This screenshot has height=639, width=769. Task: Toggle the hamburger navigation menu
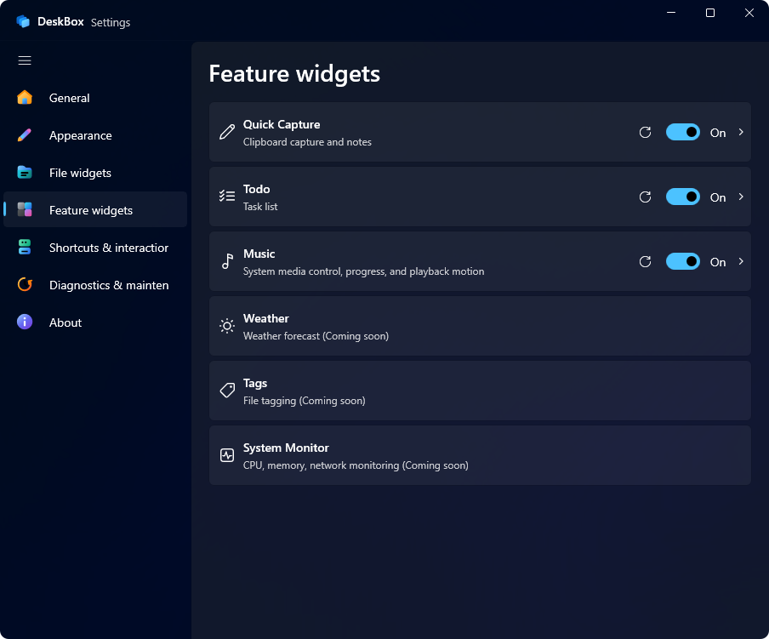coord(25,60)
